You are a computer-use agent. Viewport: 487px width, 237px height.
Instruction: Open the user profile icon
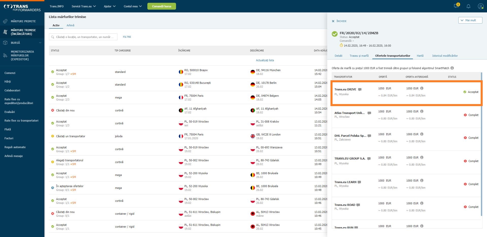[x=480, y=6]
